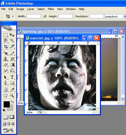Switch to Full Screen mode
The width and height of the screenshot is (126, 135).
coord(13,124)
